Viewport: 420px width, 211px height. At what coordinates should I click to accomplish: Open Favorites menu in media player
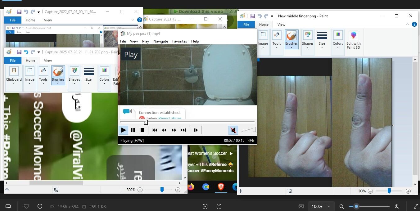point(179,41)
